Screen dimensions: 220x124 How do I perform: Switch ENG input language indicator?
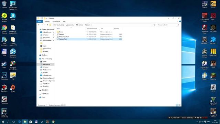pos(209,122)
